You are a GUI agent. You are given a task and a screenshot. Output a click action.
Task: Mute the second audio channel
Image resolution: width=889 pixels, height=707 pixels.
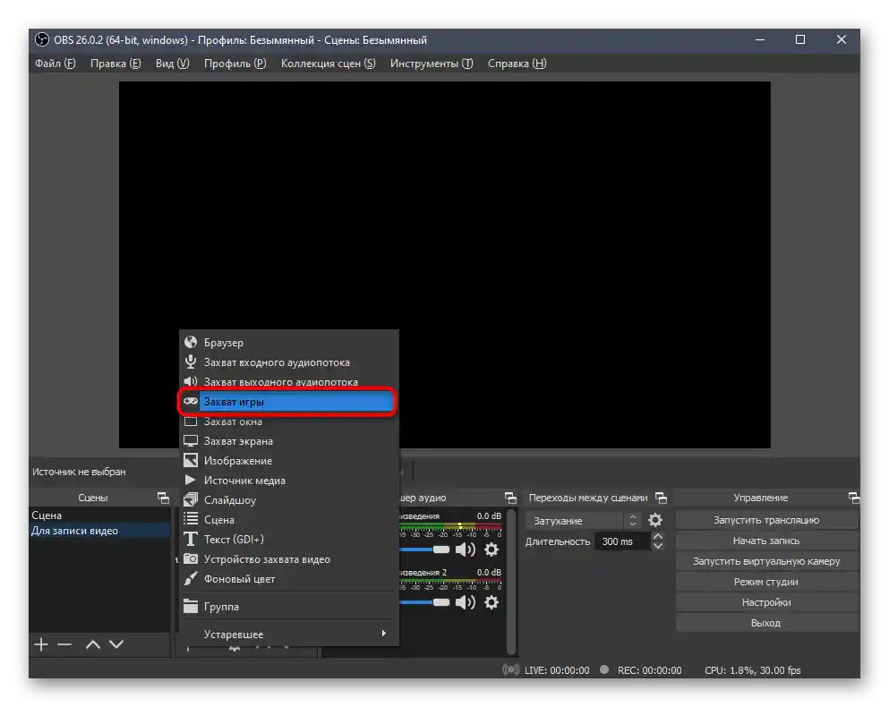[x=466, y=602]
